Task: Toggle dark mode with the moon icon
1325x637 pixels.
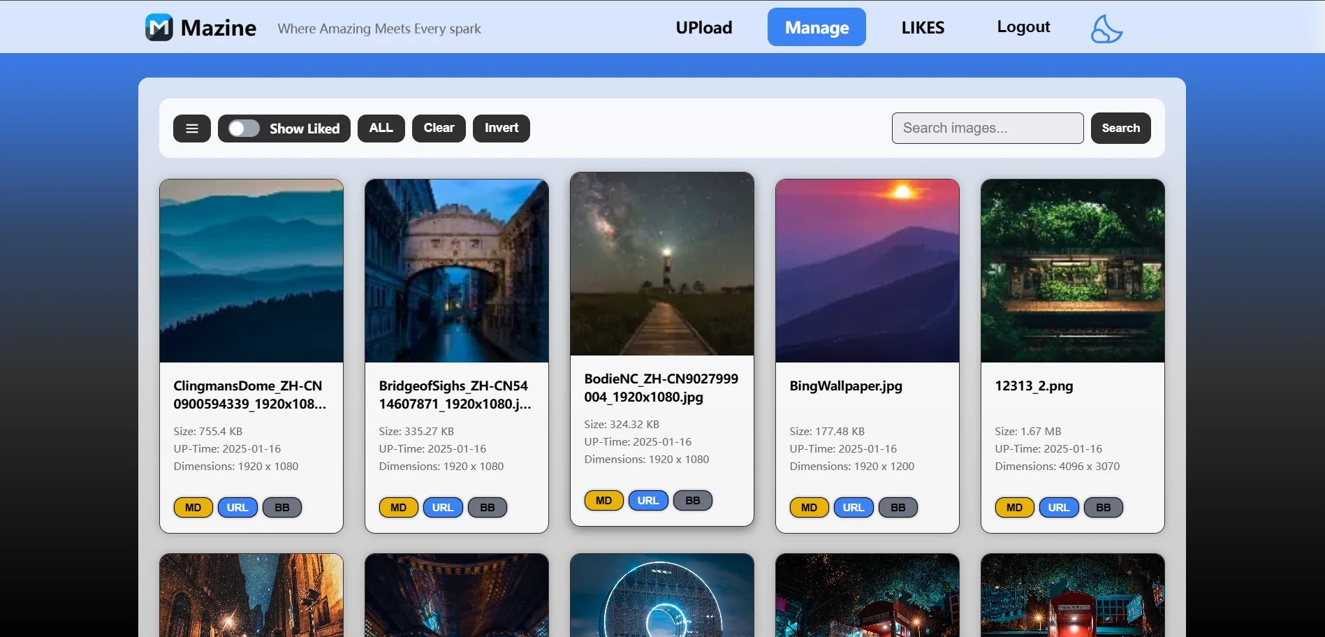Action: (1106, 29)
